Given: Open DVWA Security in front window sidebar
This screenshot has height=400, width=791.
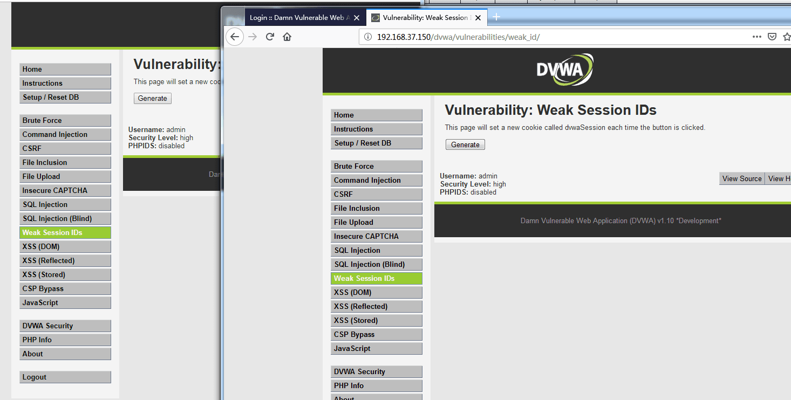Looking at the screenshot, I should (x=377, y=371).
